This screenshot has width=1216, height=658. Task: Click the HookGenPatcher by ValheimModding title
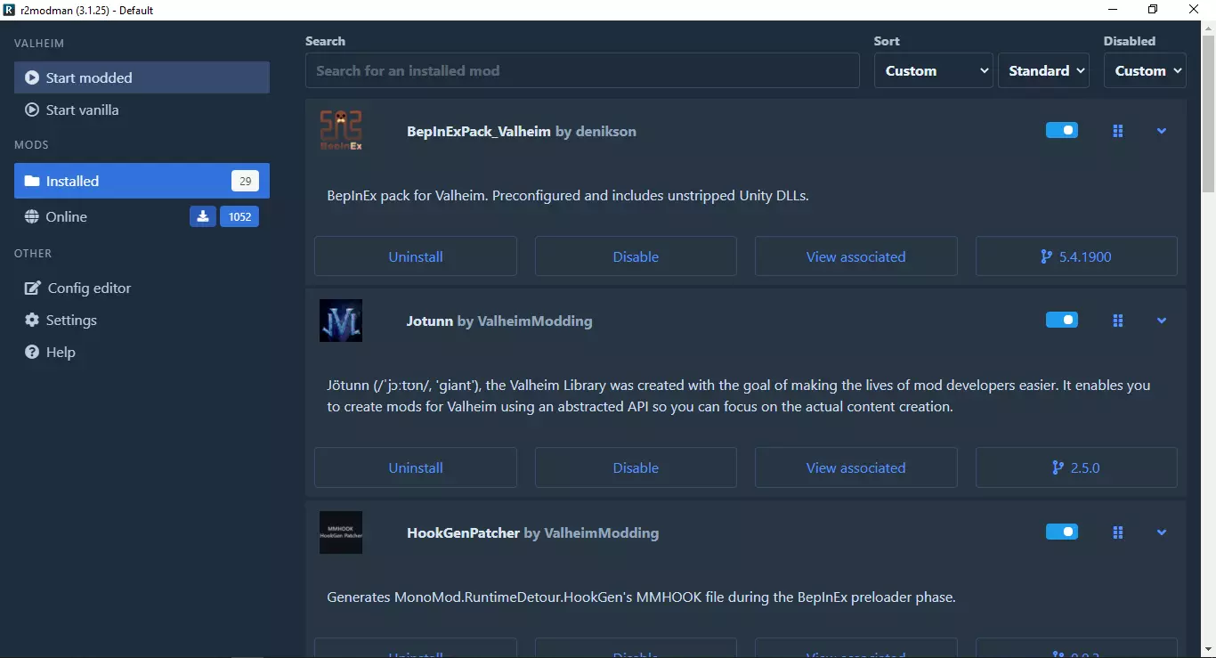(x=533, y=532)
